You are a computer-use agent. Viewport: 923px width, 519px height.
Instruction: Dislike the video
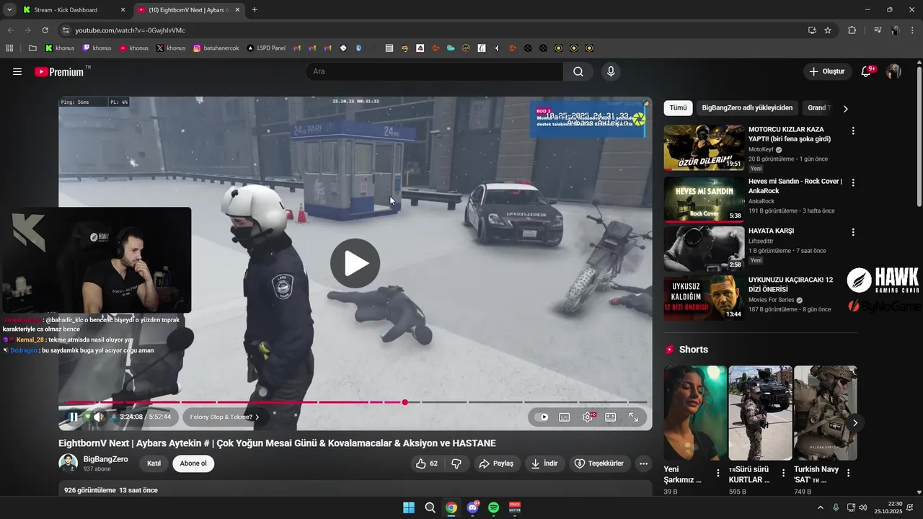(x=456, y=463)
